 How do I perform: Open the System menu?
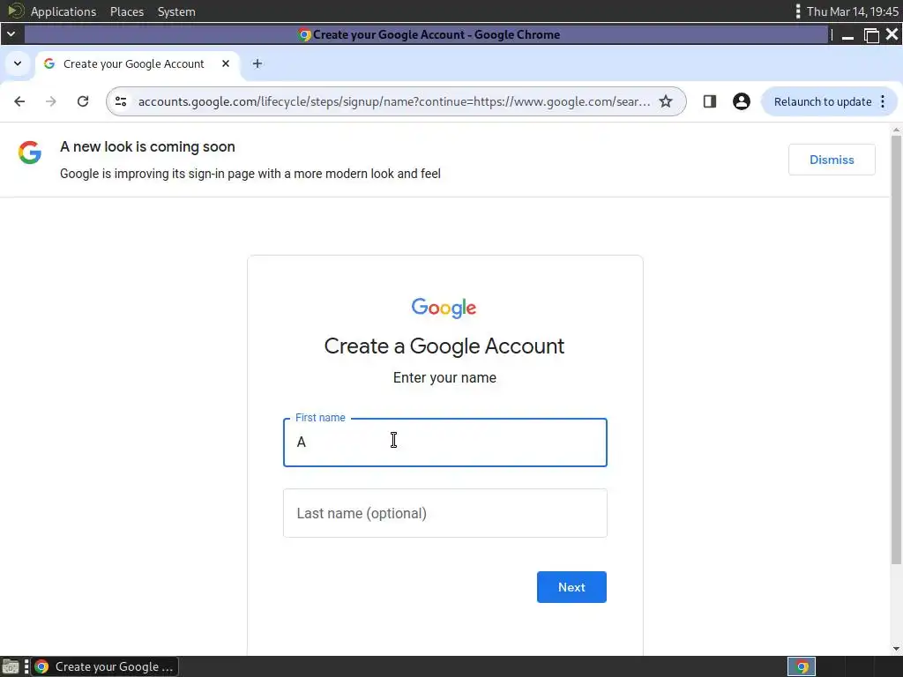(176, 11)
